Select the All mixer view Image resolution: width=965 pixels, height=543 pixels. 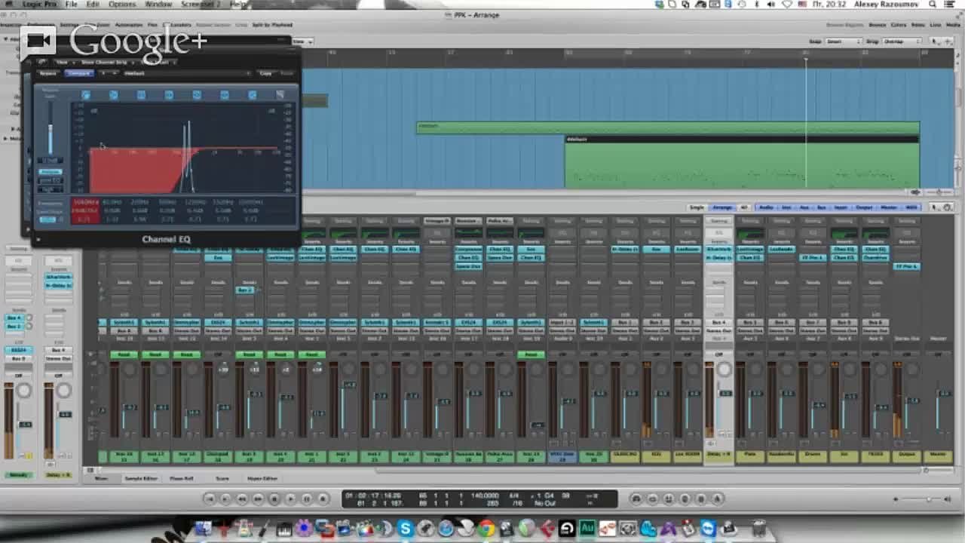(744, 207)
